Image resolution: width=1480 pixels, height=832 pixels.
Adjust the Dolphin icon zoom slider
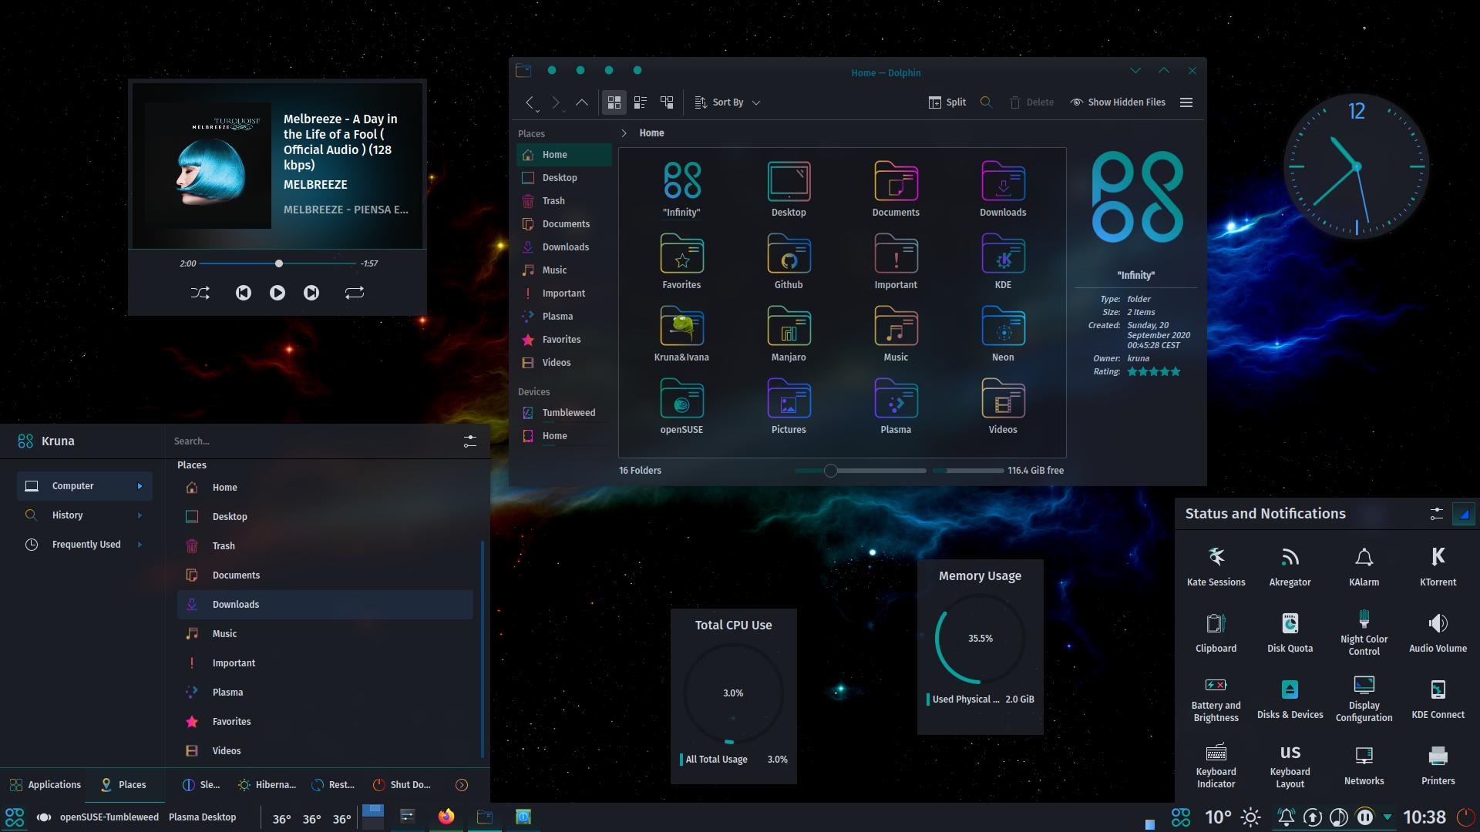point(830,470)
